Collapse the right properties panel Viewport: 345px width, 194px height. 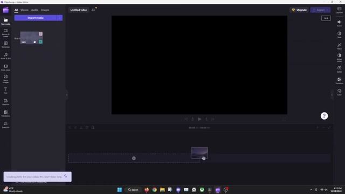pyautogui.click(x=332, y=95)
